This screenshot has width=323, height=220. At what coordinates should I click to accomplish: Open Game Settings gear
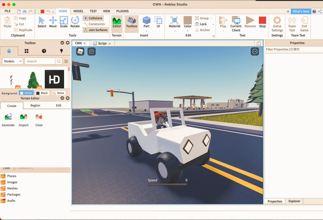277,24
